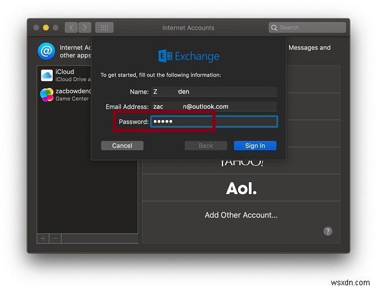Go back with the left chevron
Image resolution: width=377 pixels, height=289 pixels.
coord(72,28)
